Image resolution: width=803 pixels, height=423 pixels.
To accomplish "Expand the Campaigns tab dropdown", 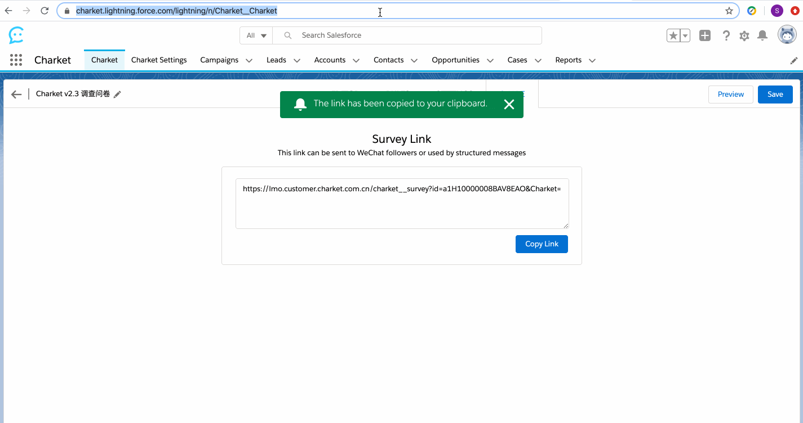I will tap(249, 61).
